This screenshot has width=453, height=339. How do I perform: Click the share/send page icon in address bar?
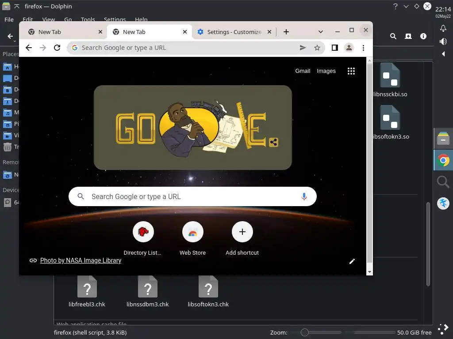(303, 48)
